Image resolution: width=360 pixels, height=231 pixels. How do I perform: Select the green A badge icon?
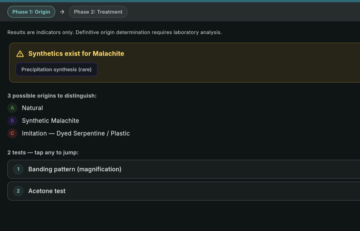(12, 108)
